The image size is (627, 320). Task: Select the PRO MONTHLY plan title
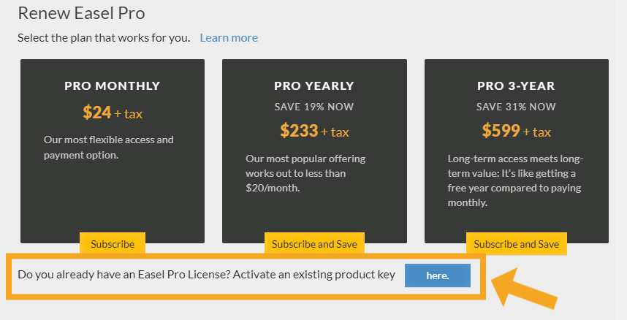112,86
